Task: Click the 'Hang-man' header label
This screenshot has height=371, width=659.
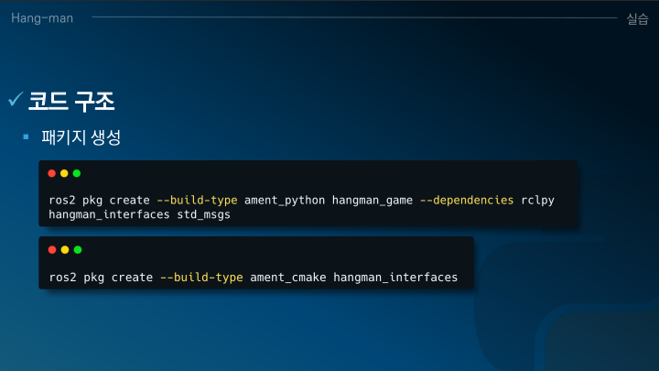Action: pyautogui.click(x=42, y=18)
